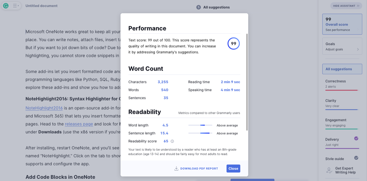Show the Clarity suggestions category
This screenshot has height=181, width=367.
pos(342,104)
